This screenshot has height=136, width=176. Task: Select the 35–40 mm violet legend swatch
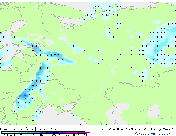(69, 132)
